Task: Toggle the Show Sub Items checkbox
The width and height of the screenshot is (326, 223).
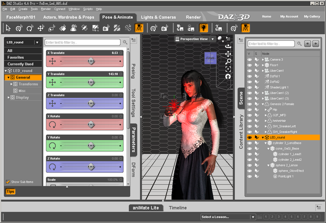Action: click(8, 182)
